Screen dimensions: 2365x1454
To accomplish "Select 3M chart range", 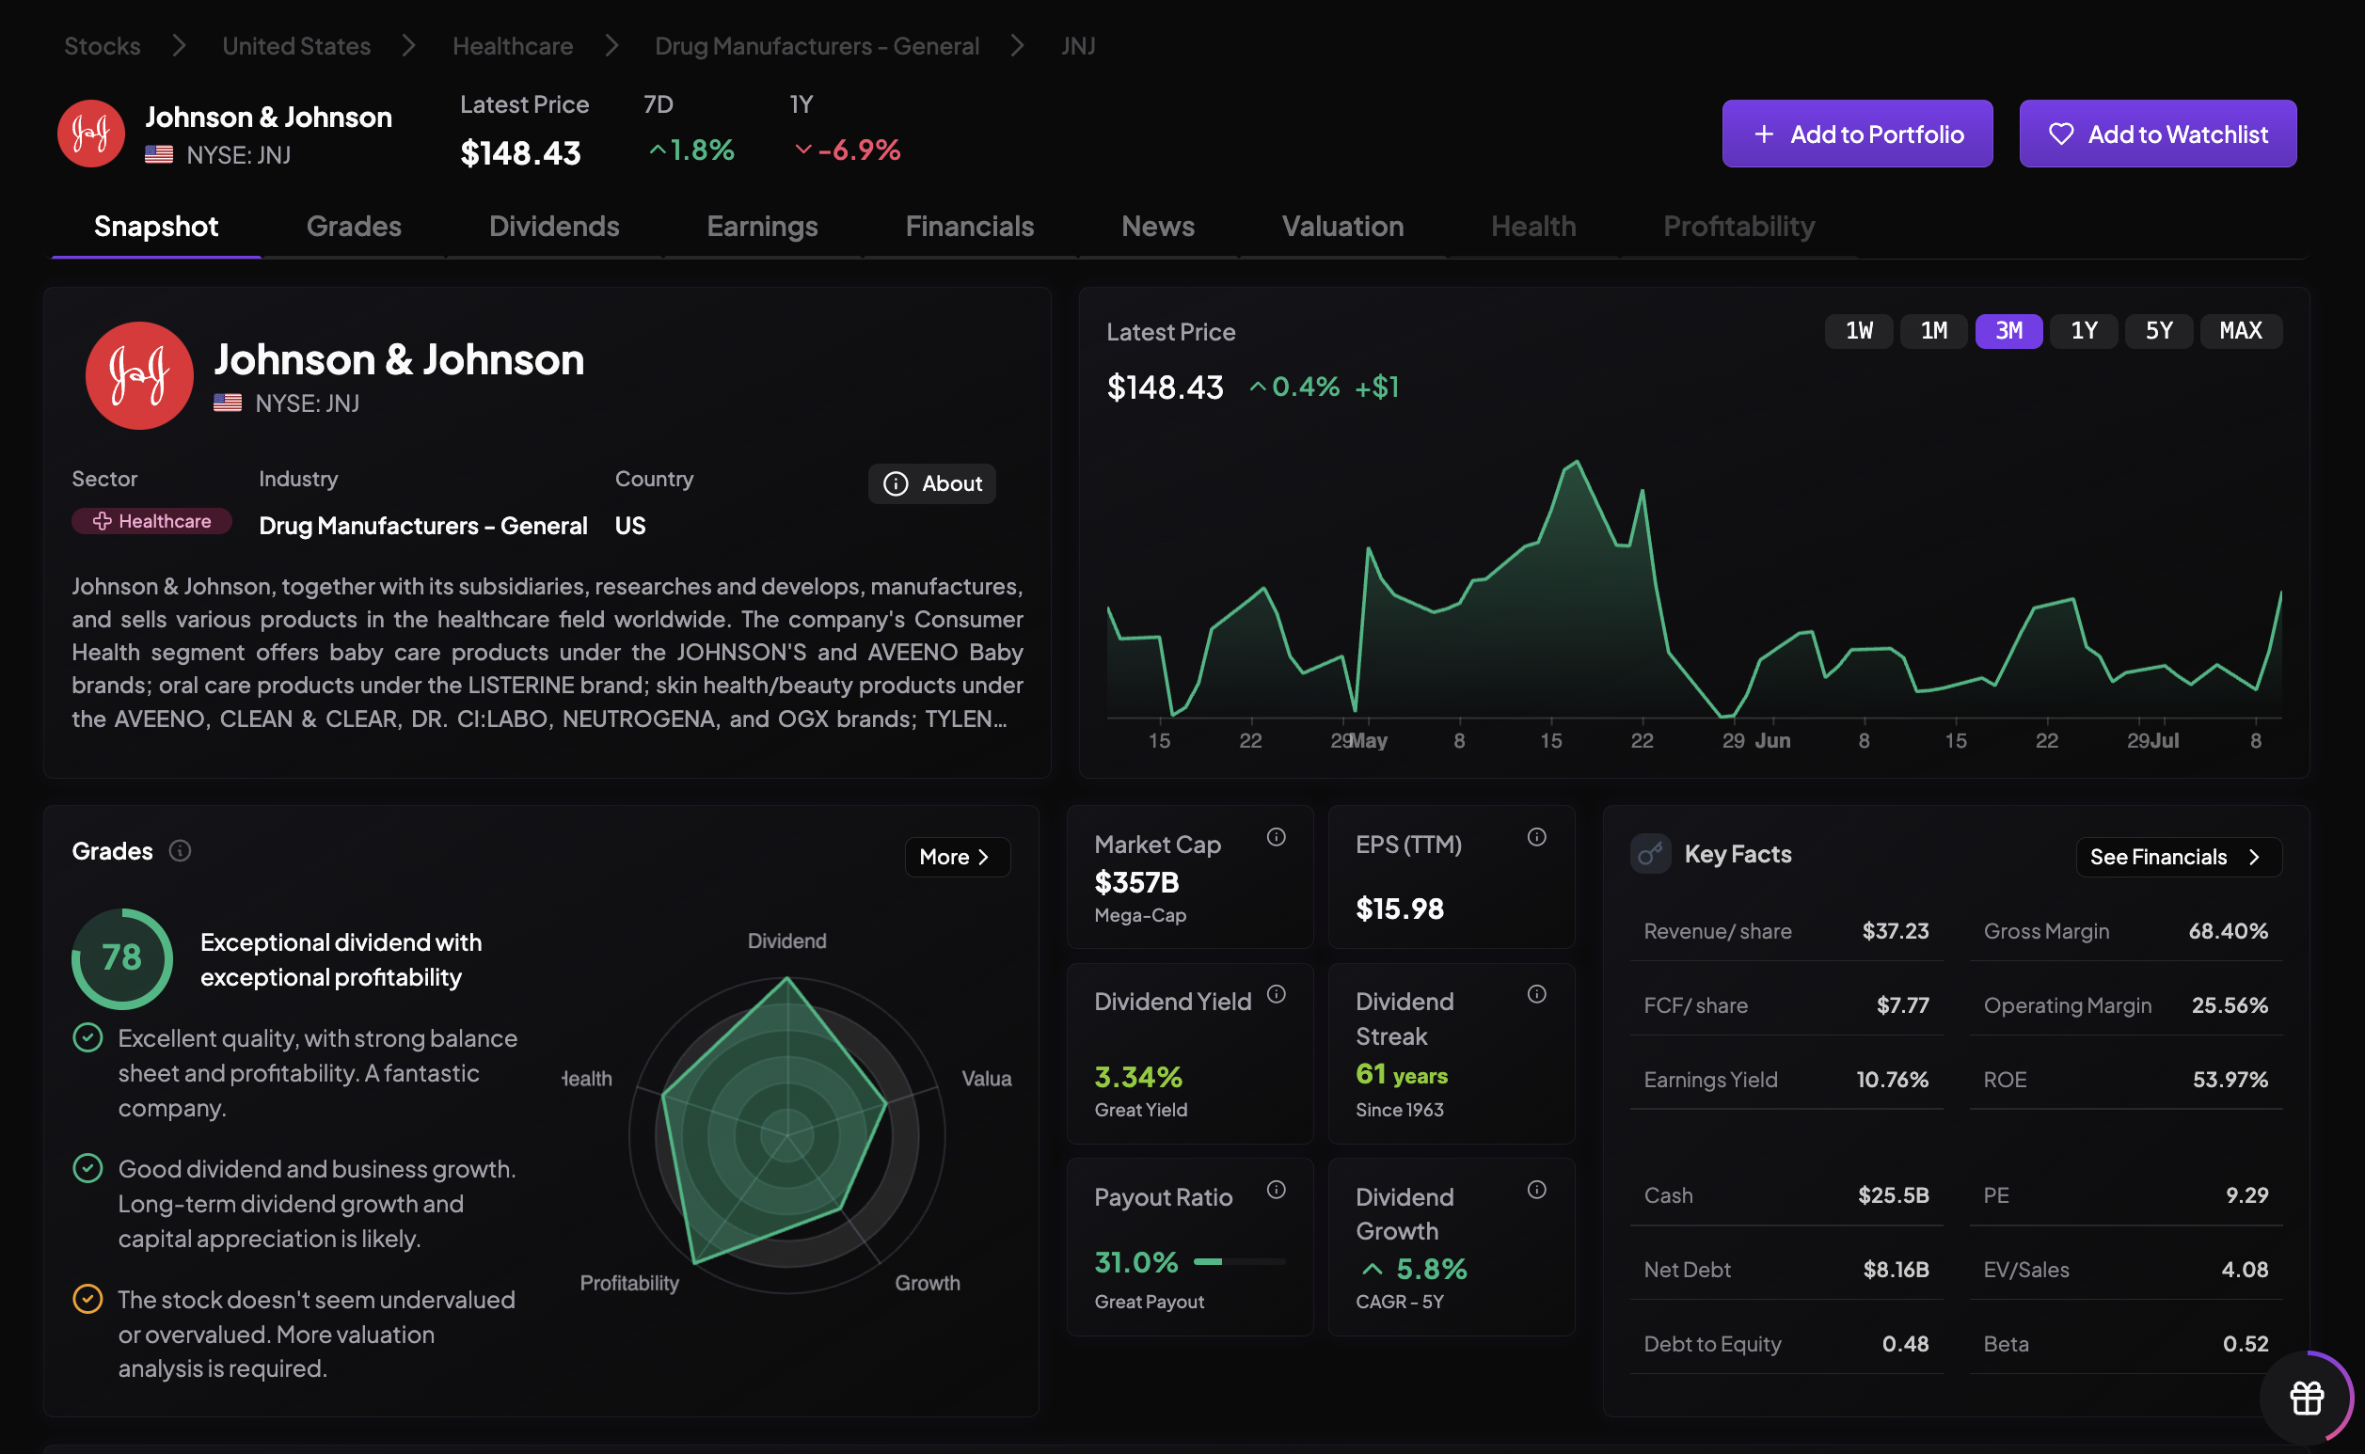I will coord(2008,331).
